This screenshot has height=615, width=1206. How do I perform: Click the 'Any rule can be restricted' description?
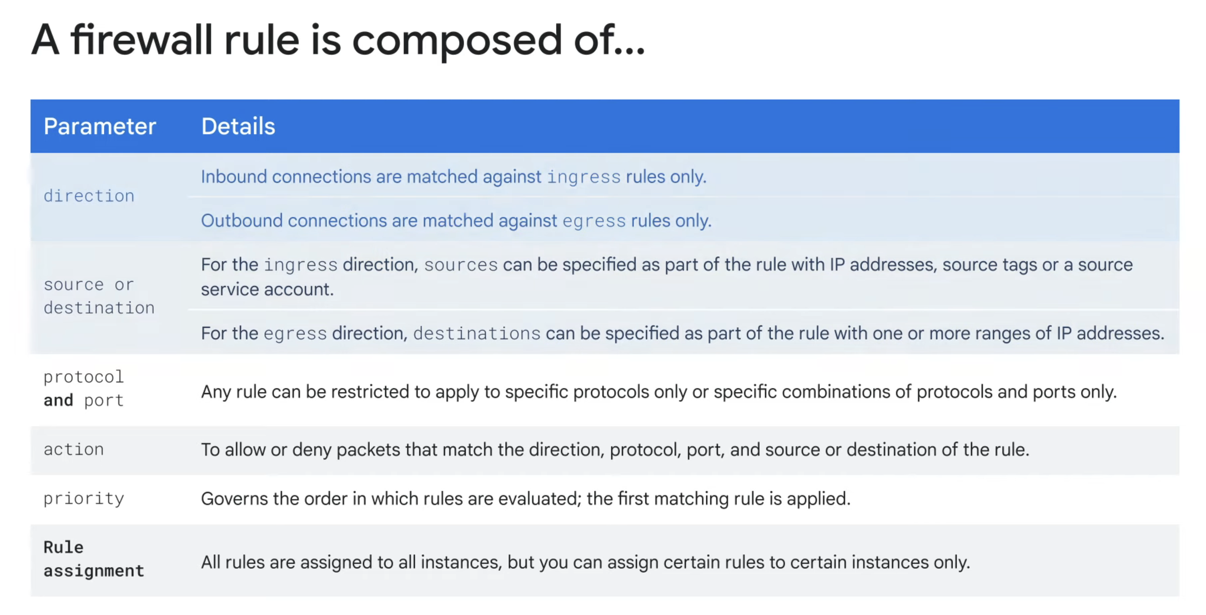(x=658, y=392)
